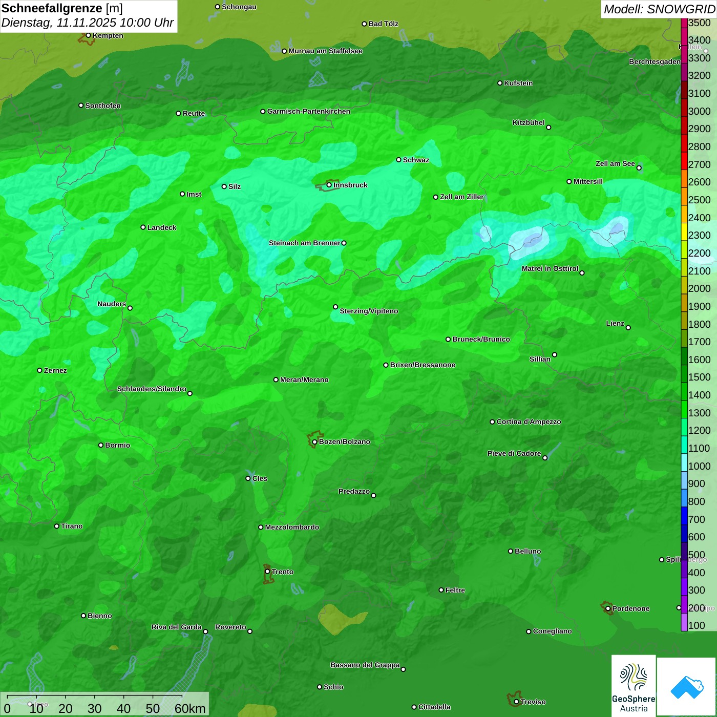Click the blue 700 legend color swatch
The height and width of the screenshot is (717, 717).
pos(684,516)
